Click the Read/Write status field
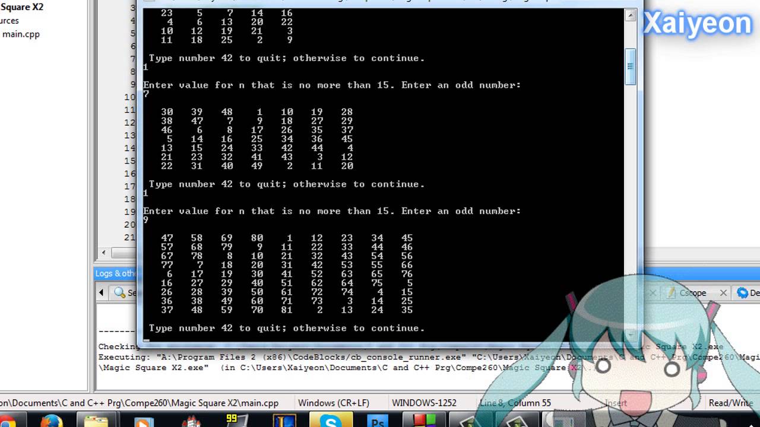Screen dimensions: 760x427 pos(731,403)
